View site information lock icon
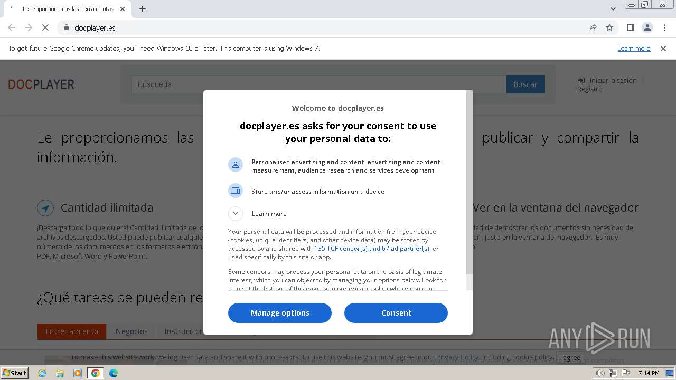This screenshot has width=676, height=380. click(66, 28)
